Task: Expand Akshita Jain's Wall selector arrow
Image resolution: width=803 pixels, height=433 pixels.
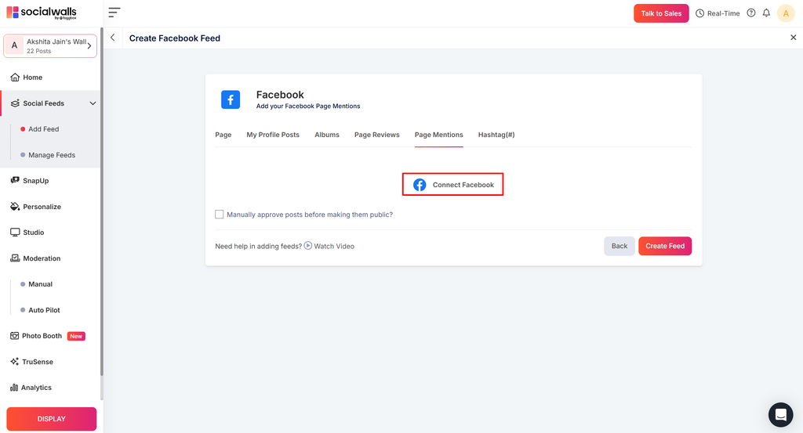Action: pyautogui.click(x=89, y=46)
